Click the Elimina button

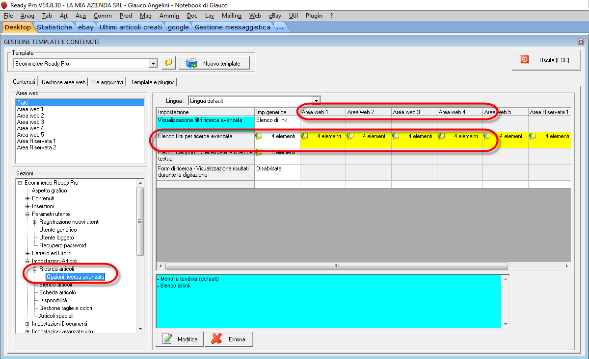pyautogui.click(x=229, y=339)
